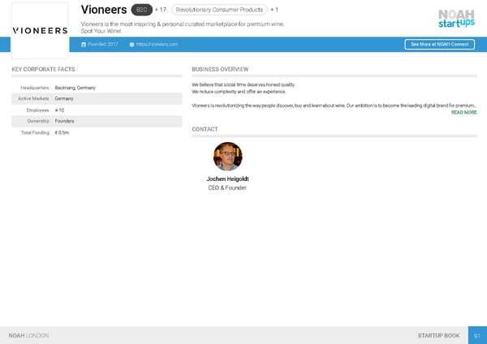Click the Startup Book footer text

click(438, 335)
